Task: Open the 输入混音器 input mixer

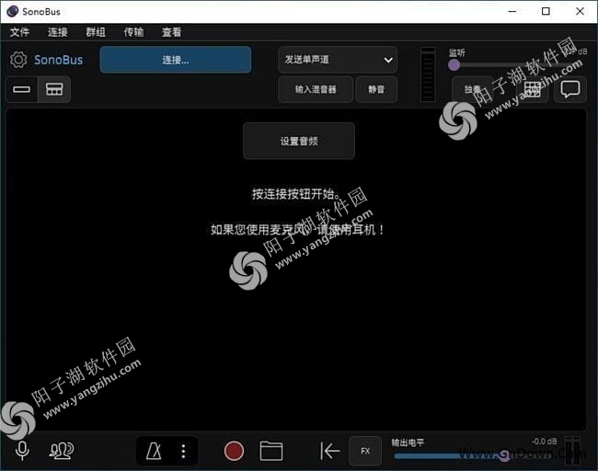Action: click(x=316, y=89)
